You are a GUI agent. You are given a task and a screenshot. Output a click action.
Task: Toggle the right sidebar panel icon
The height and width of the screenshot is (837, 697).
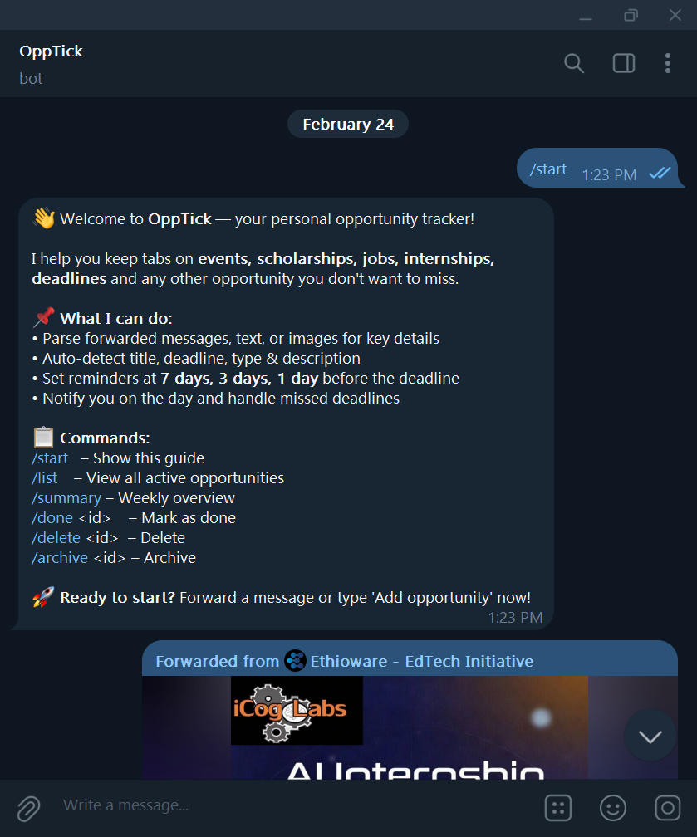623,63
